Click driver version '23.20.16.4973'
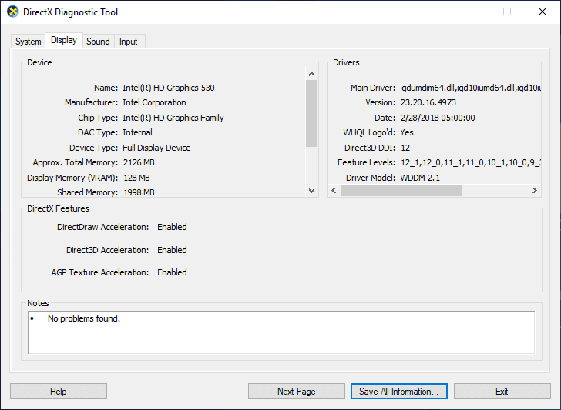Viewport: 561px width, 410px height. 428,102
